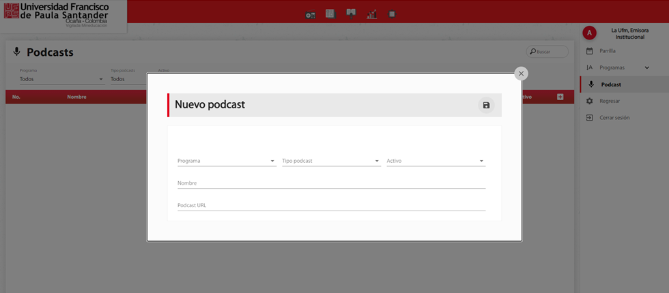Click the radio icon in top bar
Image resolution: width=669 pixels, height=293 pixels.
(311, 14)
